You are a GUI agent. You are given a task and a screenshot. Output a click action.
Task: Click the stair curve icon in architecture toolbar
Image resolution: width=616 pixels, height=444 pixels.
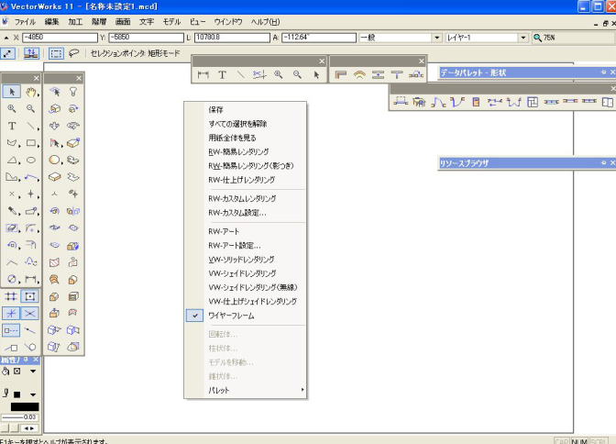(x=438, y=102)
